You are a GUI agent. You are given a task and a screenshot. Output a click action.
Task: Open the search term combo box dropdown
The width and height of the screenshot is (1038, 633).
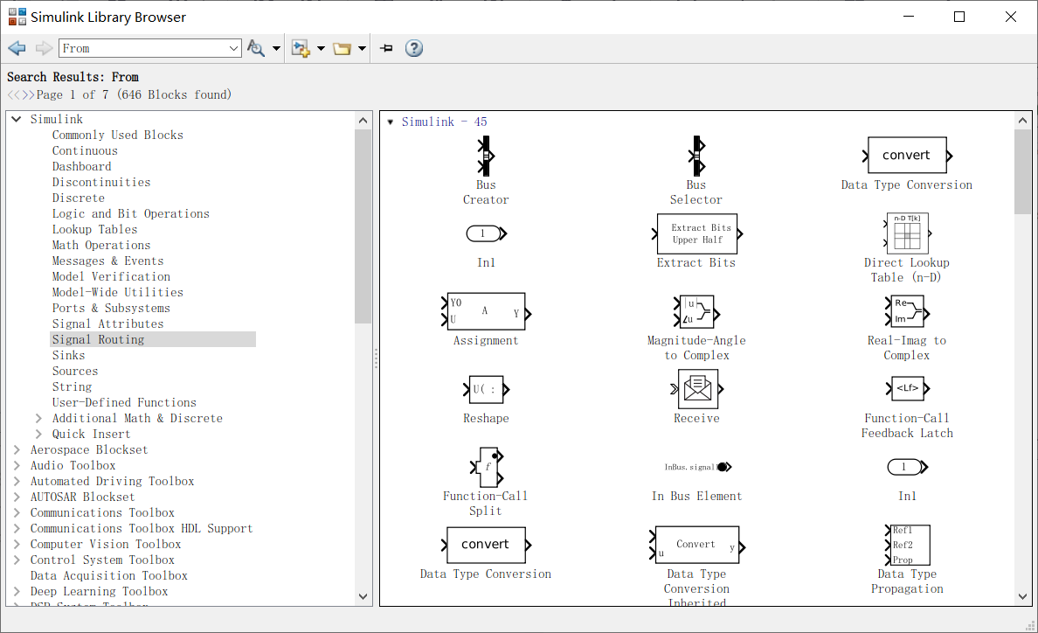pyautogui.click(x=233, y=48)
